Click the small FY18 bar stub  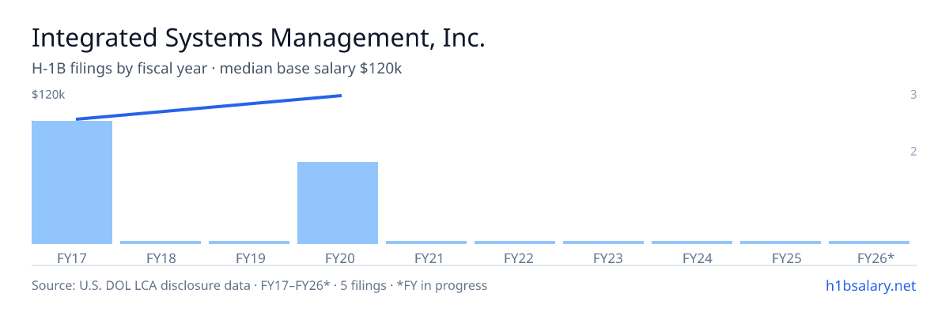click(x=161, y=243)
